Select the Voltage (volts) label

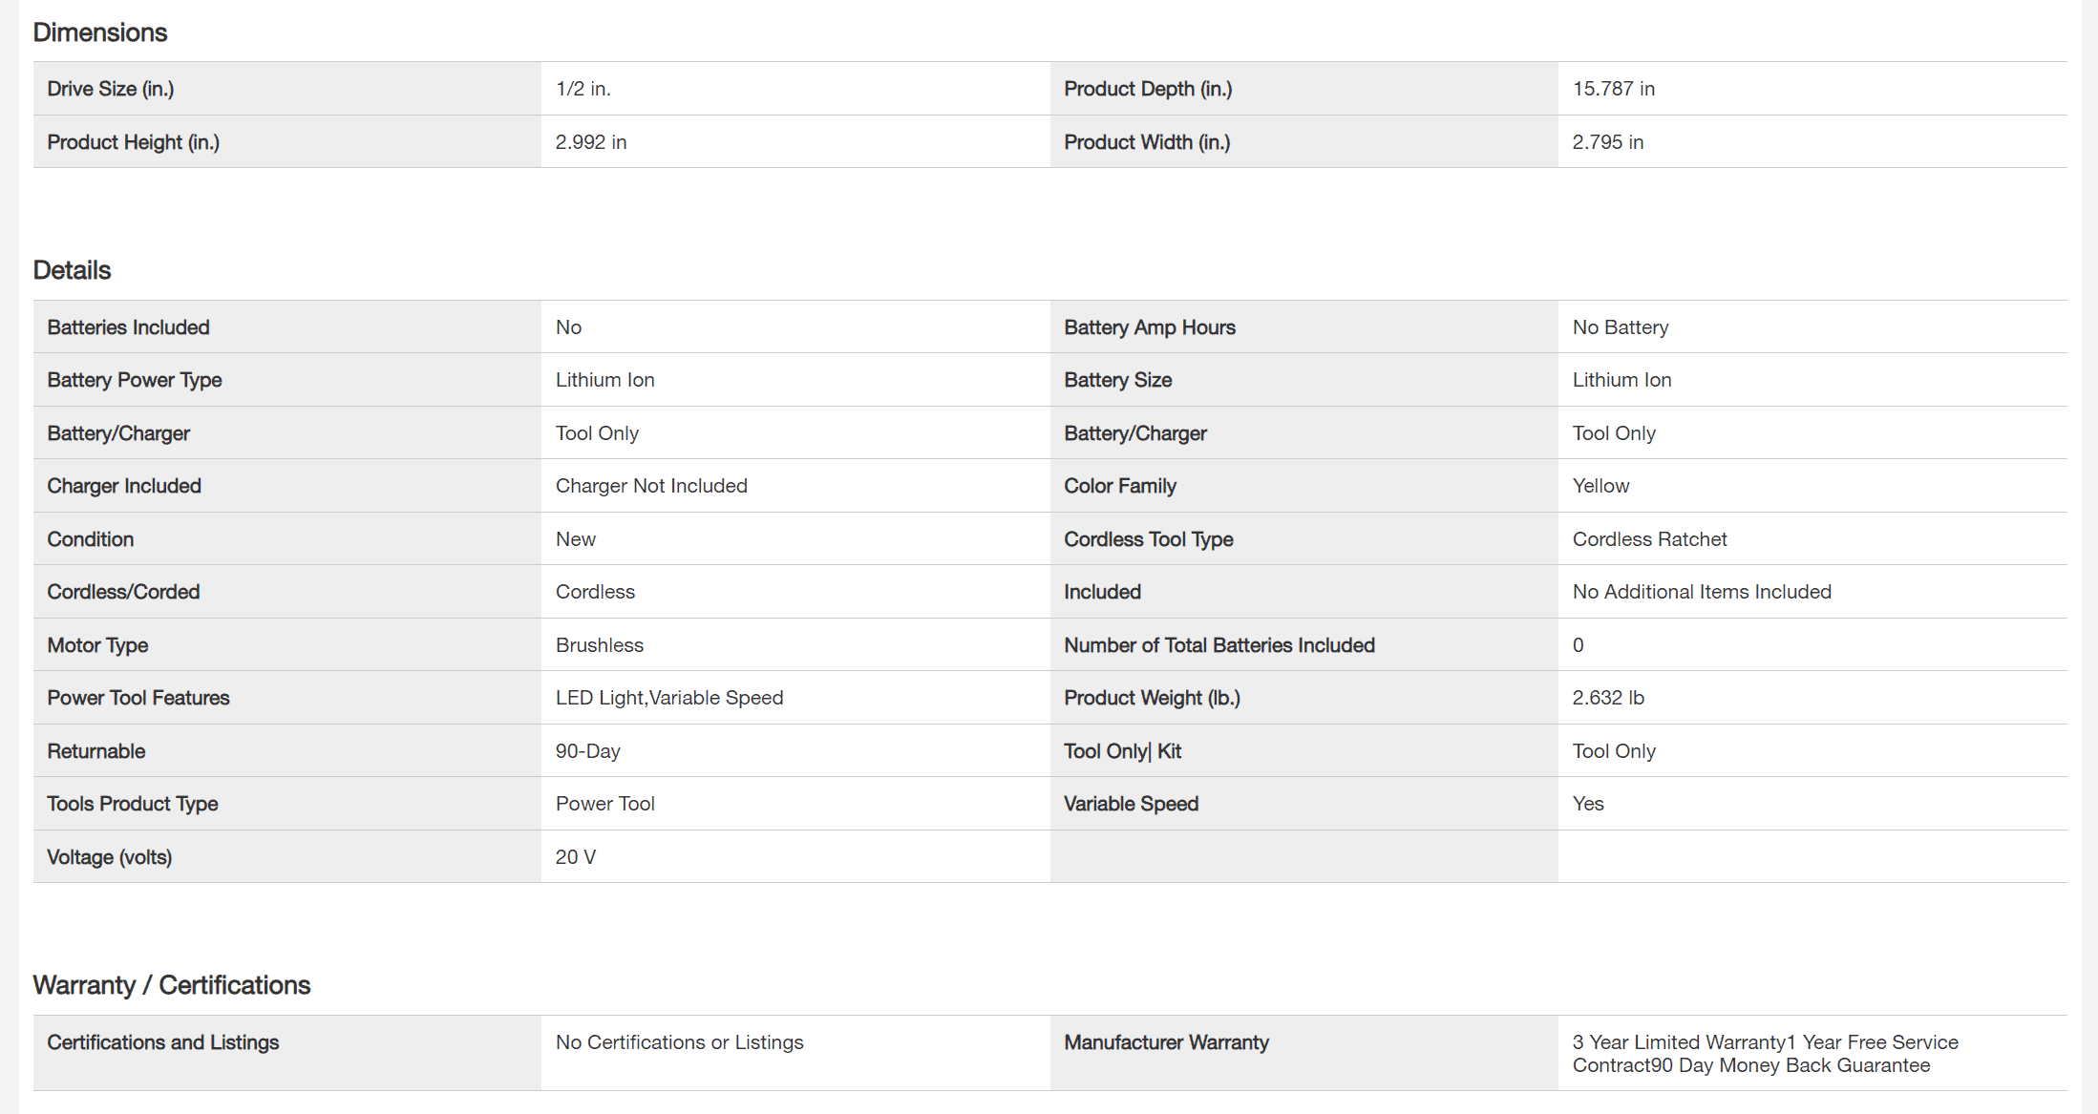point(110,857)
